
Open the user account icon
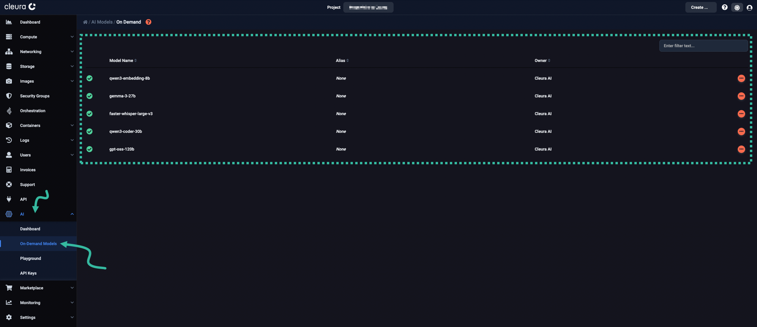(750, 7)
